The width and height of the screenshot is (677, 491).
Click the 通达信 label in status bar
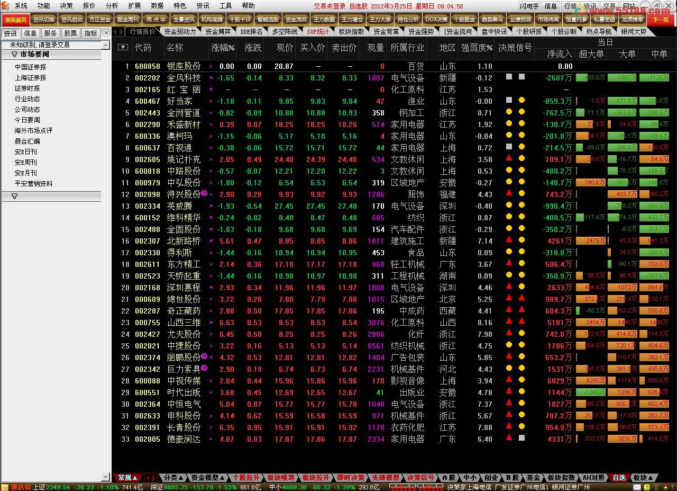21,487
